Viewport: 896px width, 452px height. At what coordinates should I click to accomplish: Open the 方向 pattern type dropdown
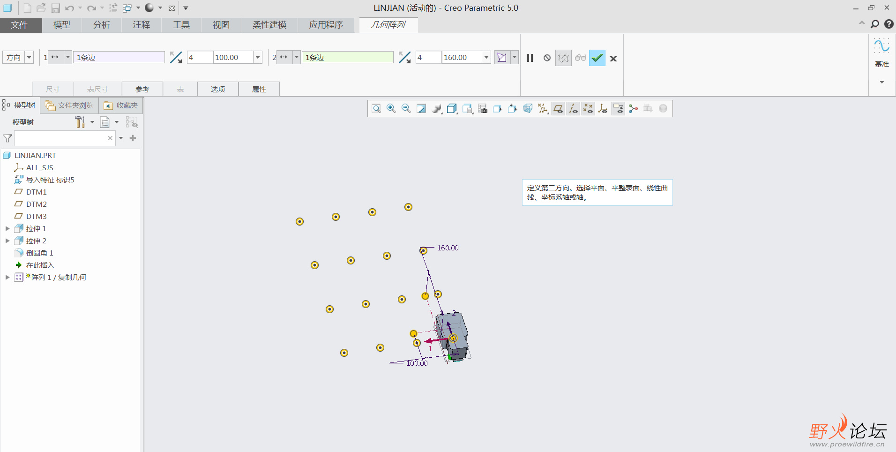(x=29, y=57)
